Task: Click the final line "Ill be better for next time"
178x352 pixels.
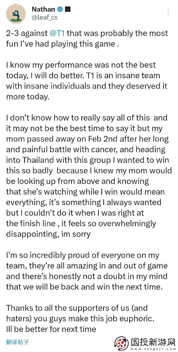Action: (51, 329)
